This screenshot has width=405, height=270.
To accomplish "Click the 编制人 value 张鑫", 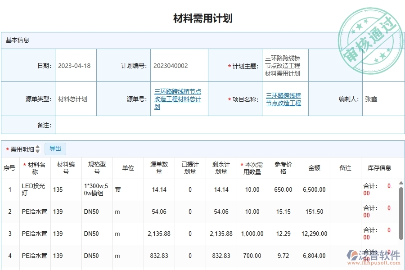I will click(371, 99).
